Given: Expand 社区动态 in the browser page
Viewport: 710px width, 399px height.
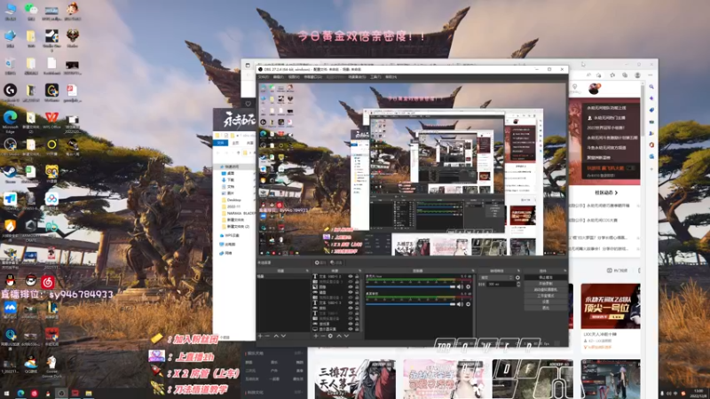Looking at the screenshot, I should 606,192.
